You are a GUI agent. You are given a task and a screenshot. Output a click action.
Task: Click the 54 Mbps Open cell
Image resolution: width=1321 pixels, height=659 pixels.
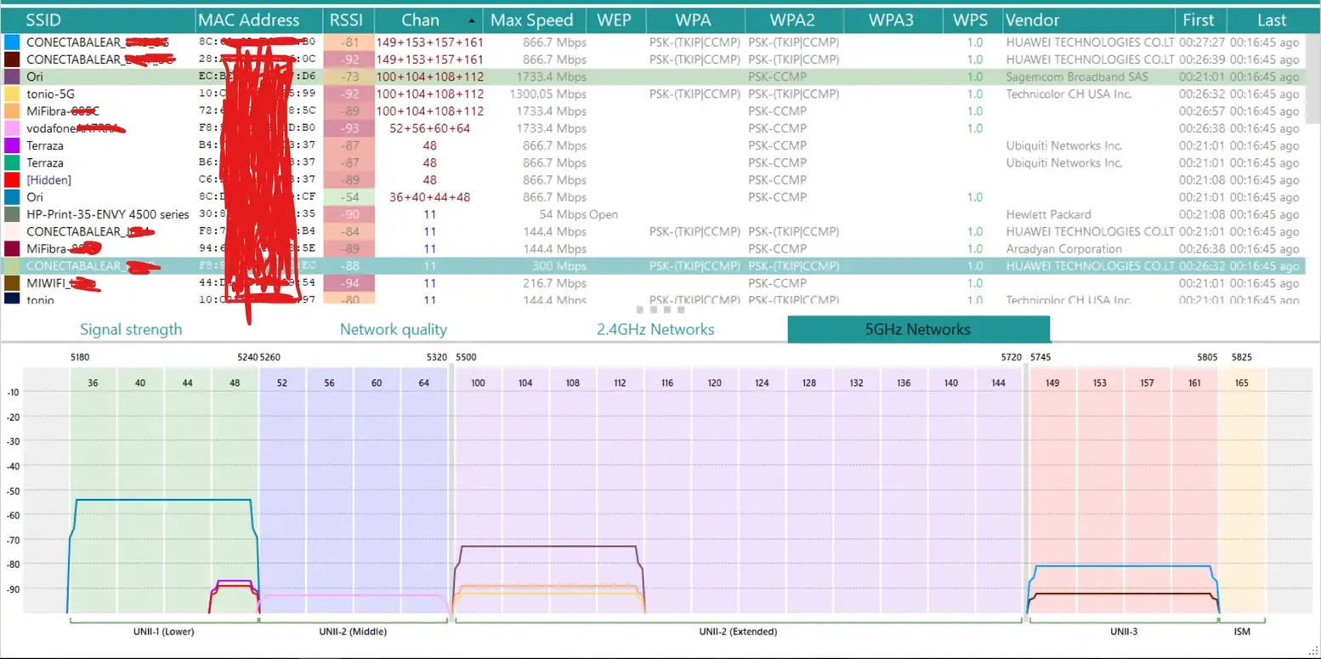pos(577,214)
